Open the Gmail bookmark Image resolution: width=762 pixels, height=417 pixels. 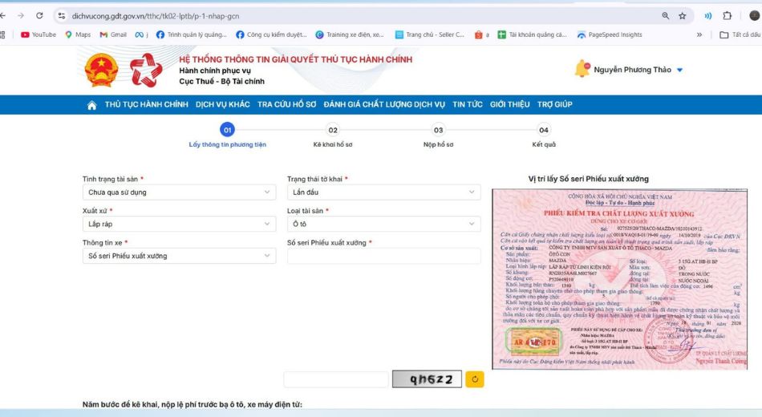(x=113, y=34)
